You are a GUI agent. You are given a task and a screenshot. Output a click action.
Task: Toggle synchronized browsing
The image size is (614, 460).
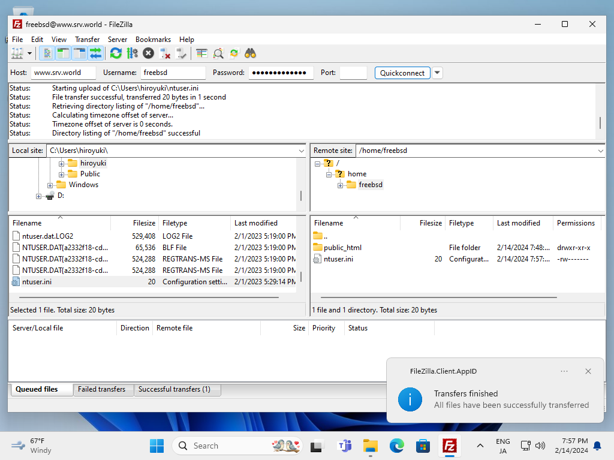tap(234, 53)
